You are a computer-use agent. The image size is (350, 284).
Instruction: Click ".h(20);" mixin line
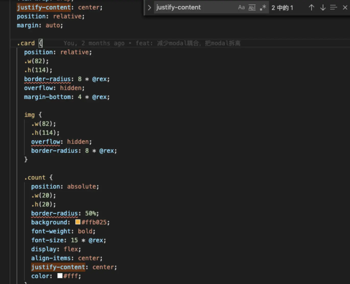click(x=44, y=204)
